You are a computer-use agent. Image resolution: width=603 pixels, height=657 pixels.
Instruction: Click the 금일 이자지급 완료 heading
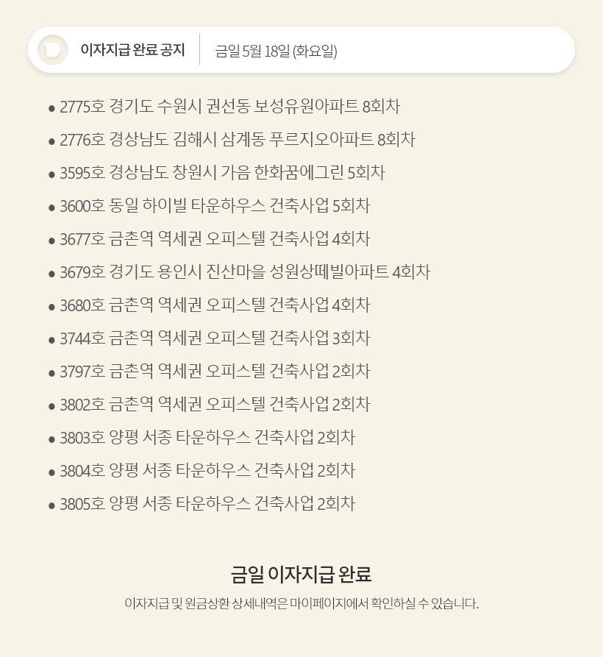pyautogui.click(x=301, y=574)
